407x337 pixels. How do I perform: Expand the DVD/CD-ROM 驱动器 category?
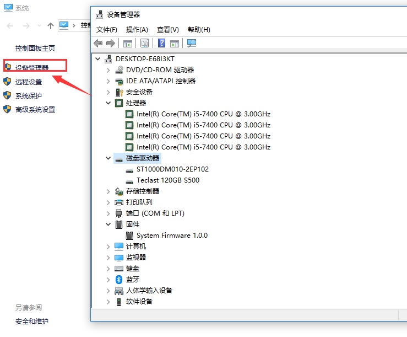tap(108, 70)
